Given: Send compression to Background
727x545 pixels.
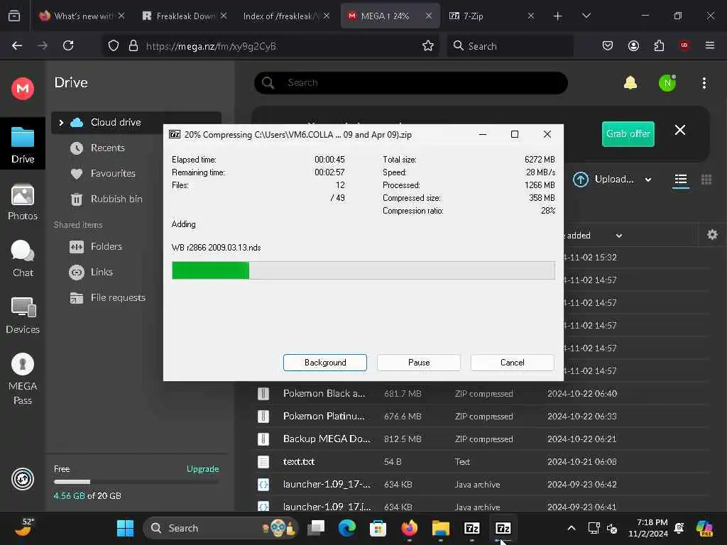Looking at the screenshot, I should (325, 363).
